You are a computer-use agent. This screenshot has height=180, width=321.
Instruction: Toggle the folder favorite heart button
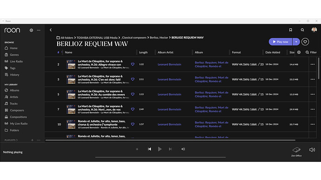coord(305,42)
